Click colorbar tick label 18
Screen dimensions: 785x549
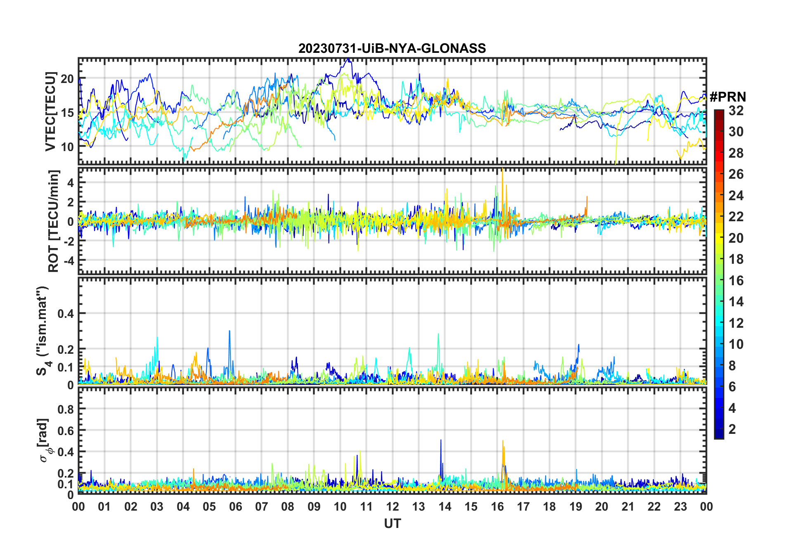[x=736, y=259]
